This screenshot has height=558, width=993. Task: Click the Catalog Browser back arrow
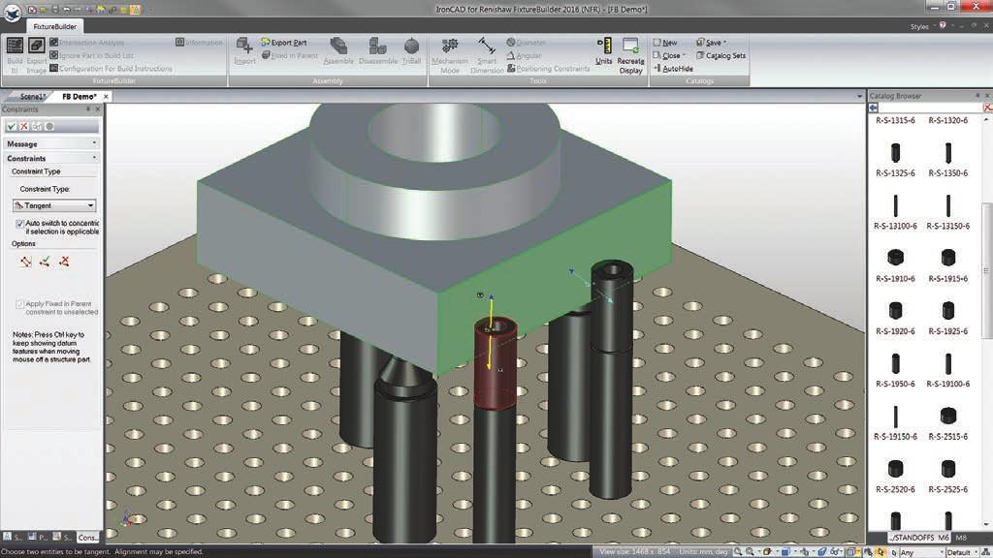point(874,108)
